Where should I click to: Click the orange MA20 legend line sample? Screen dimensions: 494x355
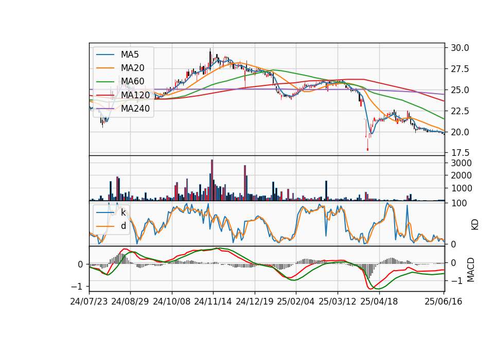pyautogui.click(x=105, y=68)
